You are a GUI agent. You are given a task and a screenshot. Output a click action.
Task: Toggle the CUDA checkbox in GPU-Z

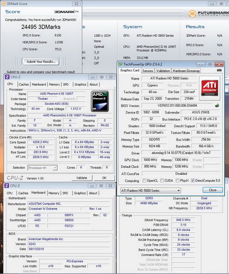point(162,180)
